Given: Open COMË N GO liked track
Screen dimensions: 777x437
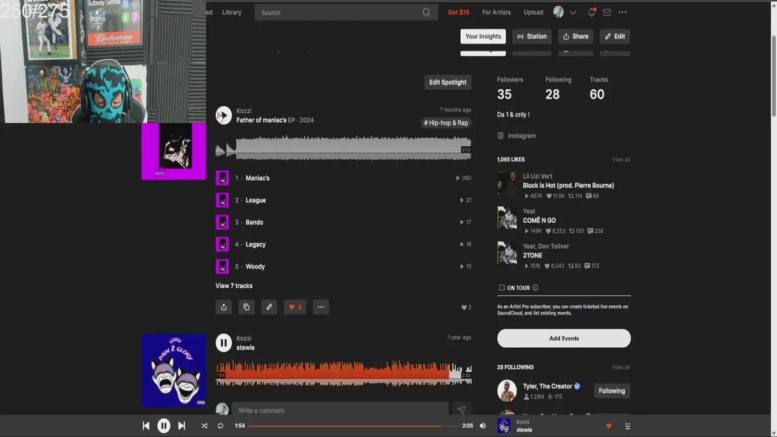Looking at the screenshot, I should click(x=539, y=220).
